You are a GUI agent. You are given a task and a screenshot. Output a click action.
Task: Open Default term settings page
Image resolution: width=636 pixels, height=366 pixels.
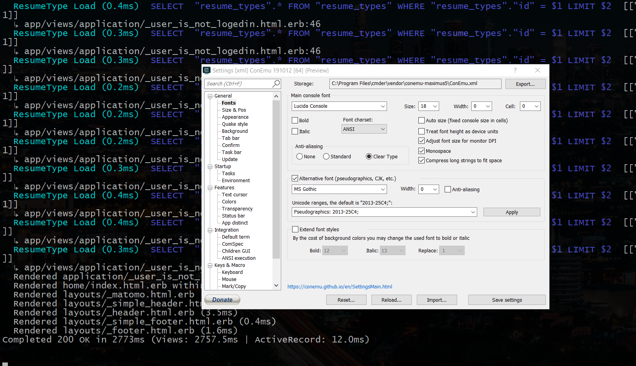coord(236,237)
